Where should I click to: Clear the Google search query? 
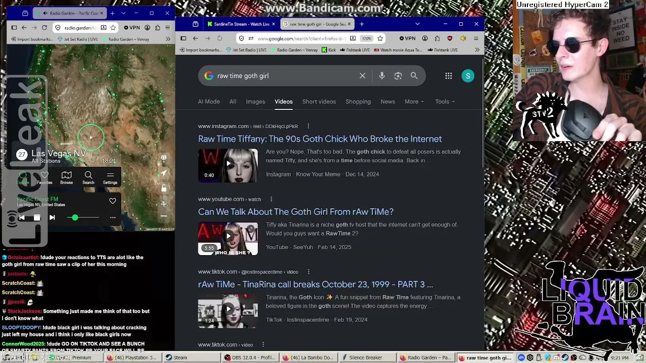(x=362, y=76)
